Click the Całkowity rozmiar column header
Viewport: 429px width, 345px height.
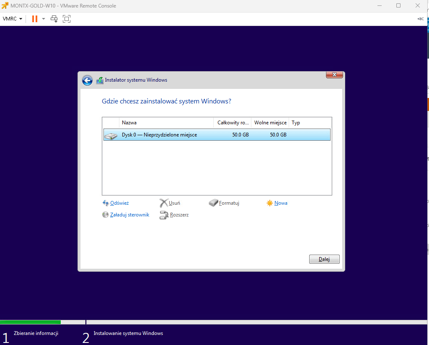(x=233, y=123)
